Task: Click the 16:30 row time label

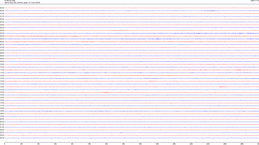Action: (2, 100)
